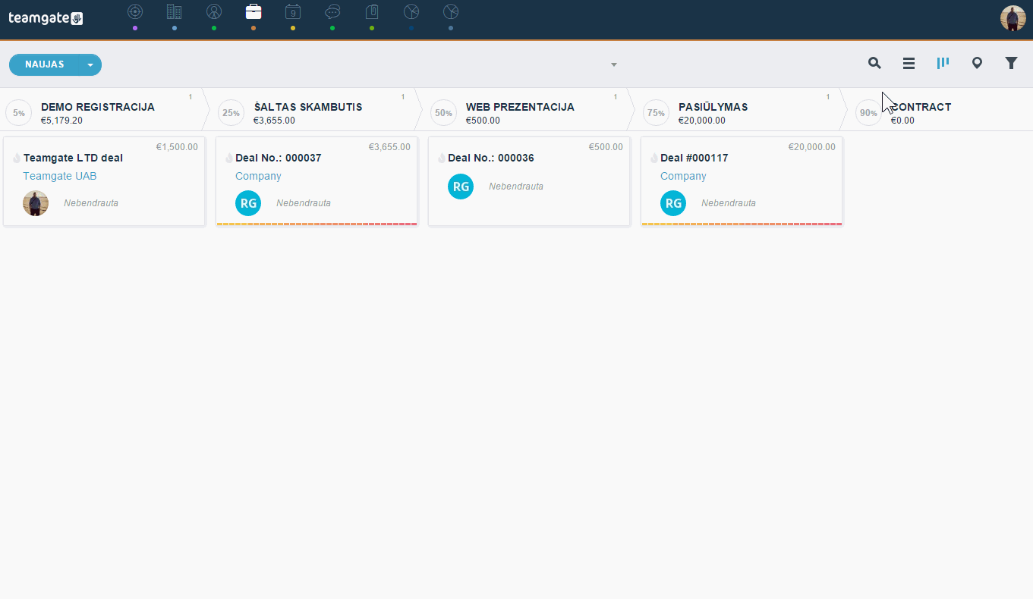Open the Teamgate UAB company link

60,176
